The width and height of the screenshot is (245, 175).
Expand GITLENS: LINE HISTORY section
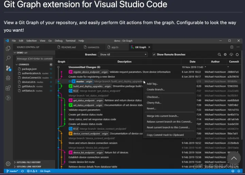pyautogui.click(x=34, y=166)
